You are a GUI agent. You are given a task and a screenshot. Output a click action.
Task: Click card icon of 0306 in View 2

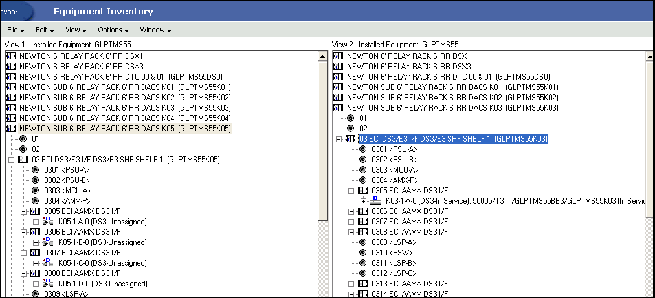363,211
